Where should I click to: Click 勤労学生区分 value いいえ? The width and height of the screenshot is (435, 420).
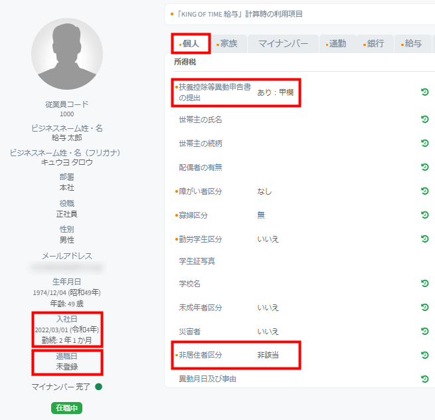tap(268, 239)
